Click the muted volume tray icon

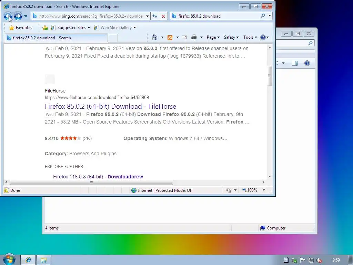[x=319, y=260]
